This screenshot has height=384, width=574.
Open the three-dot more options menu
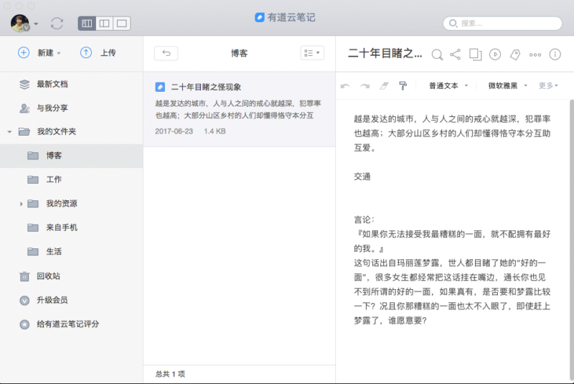(x=535, y=54)
